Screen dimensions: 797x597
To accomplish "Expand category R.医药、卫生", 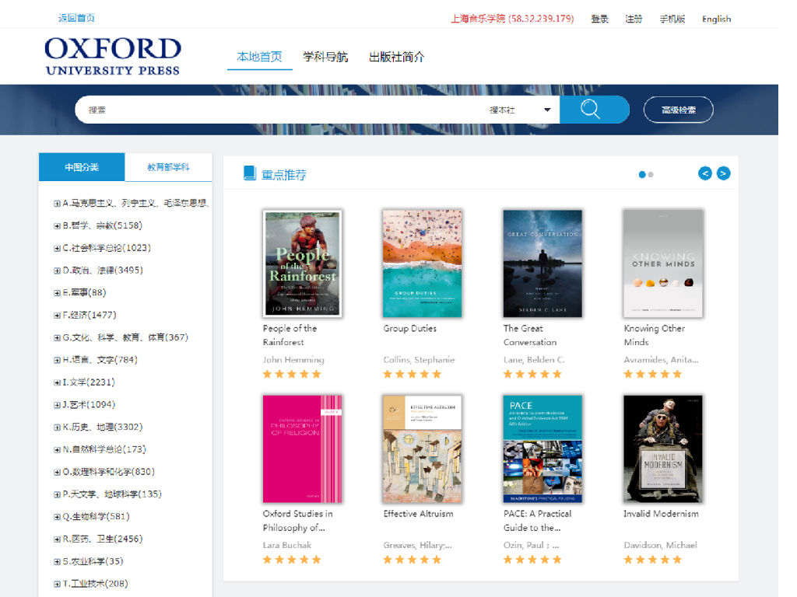I will (57, 539).
